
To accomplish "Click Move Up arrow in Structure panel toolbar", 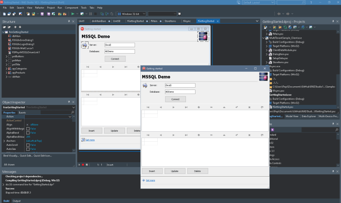I will 15,27.
